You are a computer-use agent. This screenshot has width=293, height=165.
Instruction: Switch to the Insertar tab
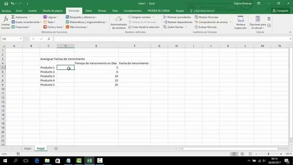pos(33,11)
